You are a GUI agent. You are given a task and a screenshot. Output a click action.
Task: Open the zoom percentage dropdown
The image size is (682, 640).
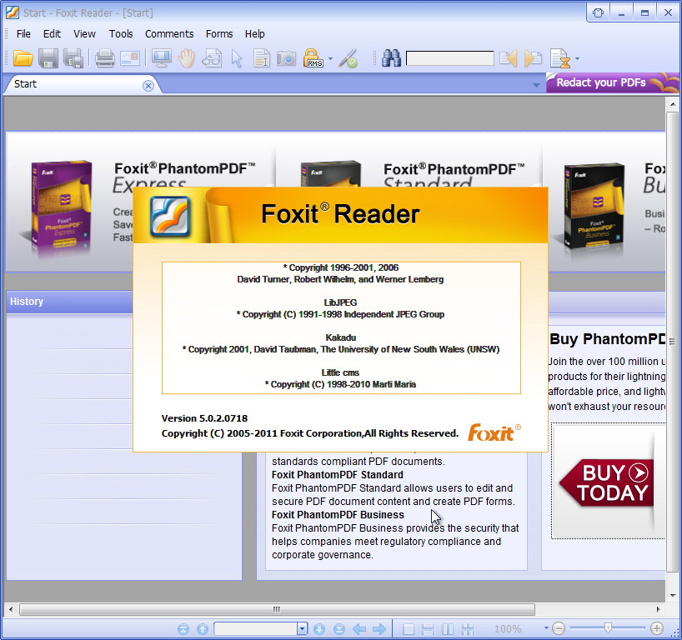[x=546, y=628]
